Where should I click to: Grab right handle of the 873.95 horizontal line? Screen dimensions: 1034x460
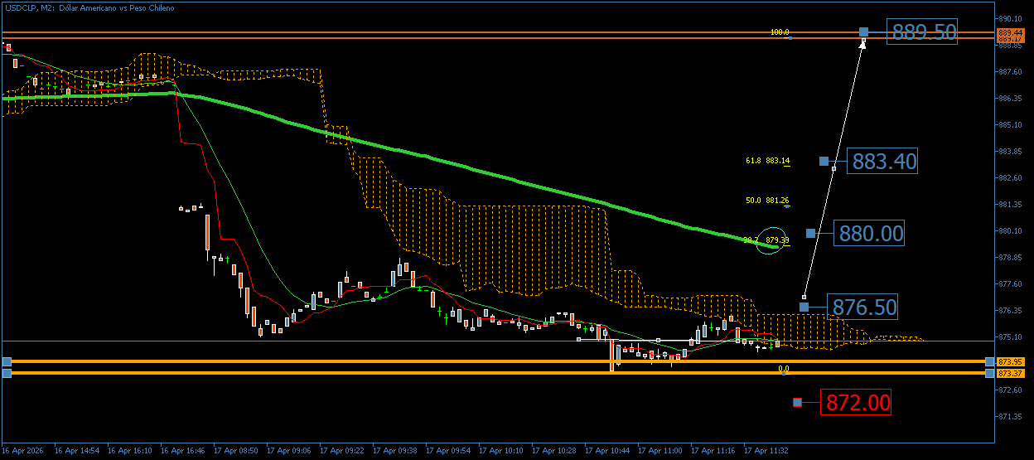point(990,361)
